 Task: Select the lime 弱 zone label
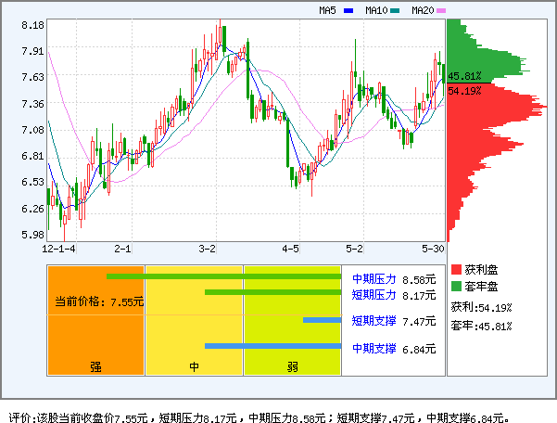point(292,366)
